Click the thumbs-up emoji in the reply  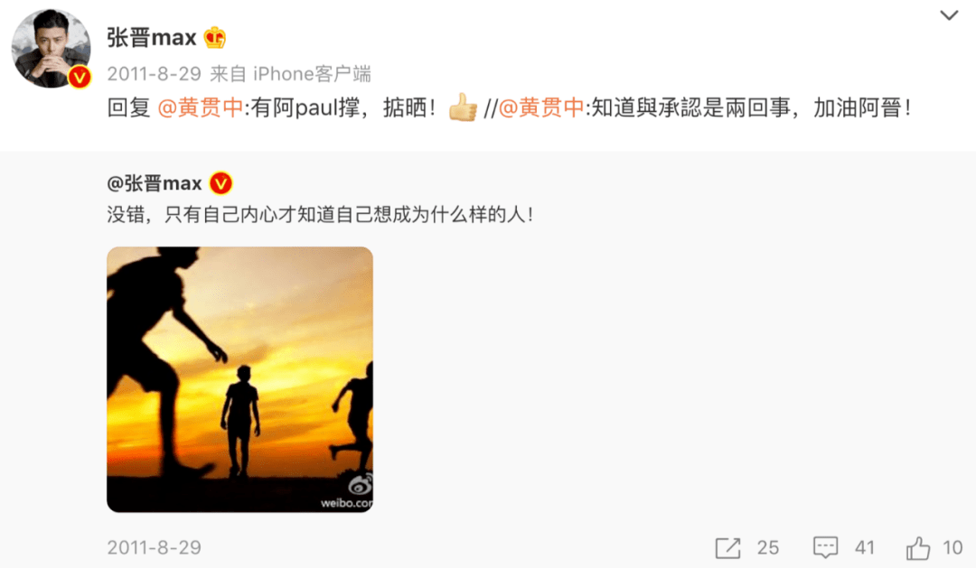tap(463, 107)
